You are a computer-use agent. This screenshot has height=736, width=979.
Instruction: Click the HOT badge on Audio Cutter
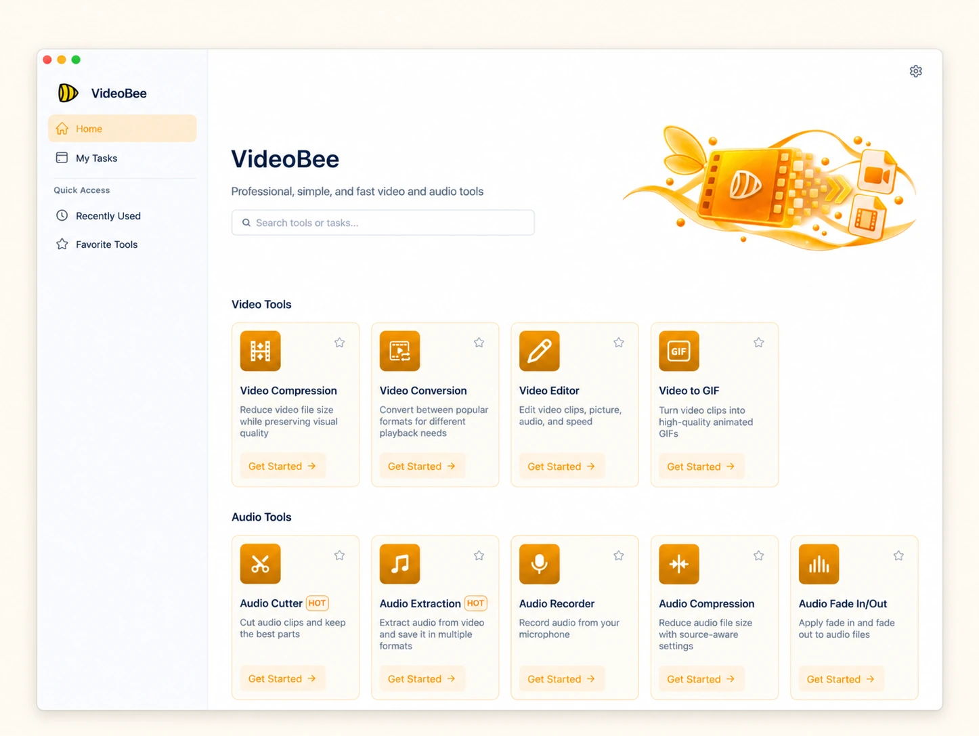317,603
